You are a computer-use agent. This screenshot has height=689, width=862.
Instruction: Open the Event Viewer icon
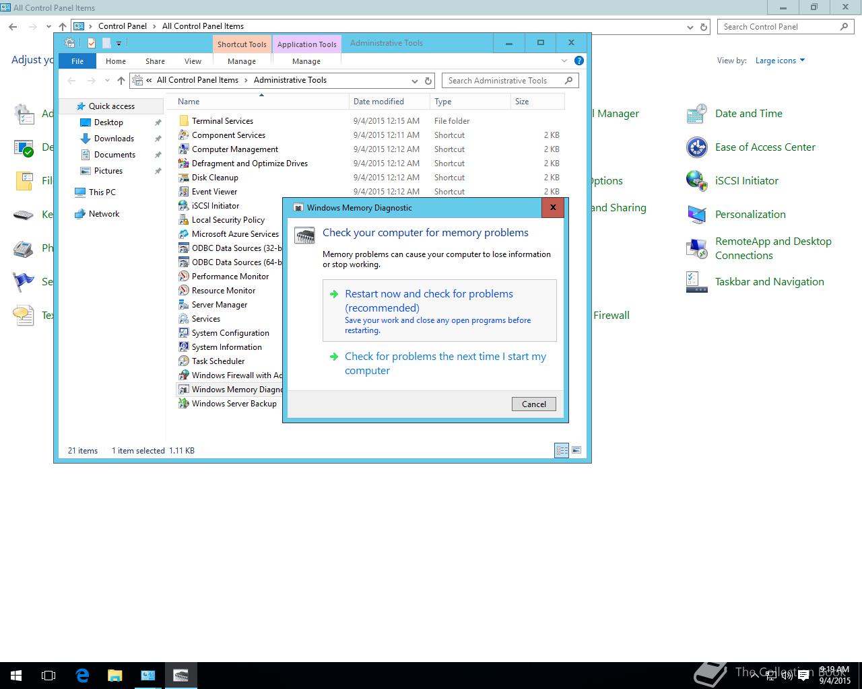click(183, 192)
